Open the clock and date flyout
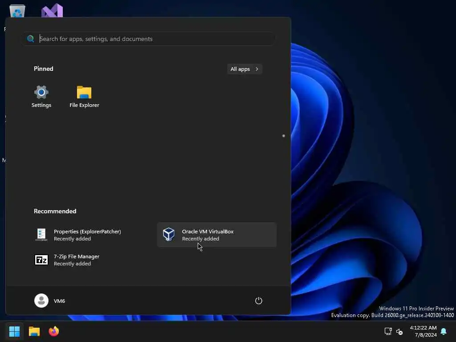456x342 pixels. point(423,331)
